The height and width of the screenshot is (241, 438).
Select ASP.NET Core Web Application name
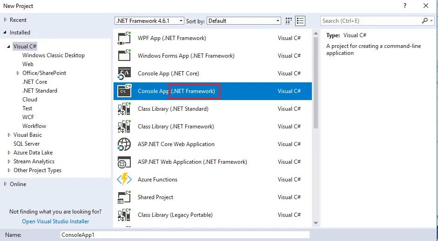(x=176, y=144)
